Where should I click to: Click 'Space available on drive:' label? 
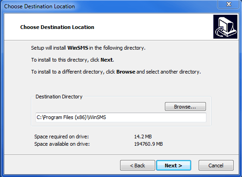(x=62, y=144)
